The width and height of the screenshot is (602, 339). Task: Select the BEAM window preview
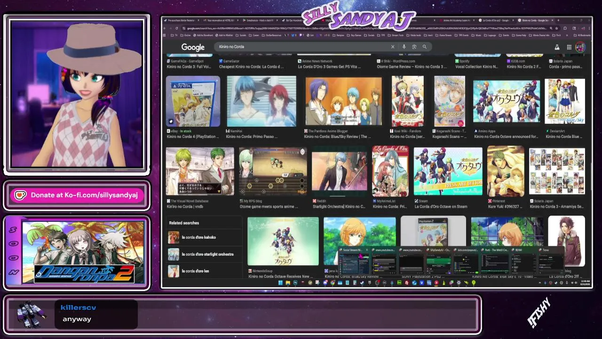pos(523,261)
